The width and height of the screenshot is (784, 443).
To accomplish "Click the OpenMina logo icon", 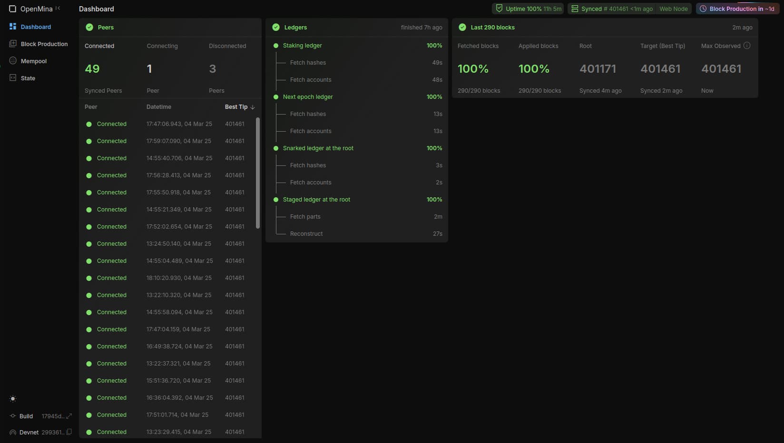I will coord(12,9).
